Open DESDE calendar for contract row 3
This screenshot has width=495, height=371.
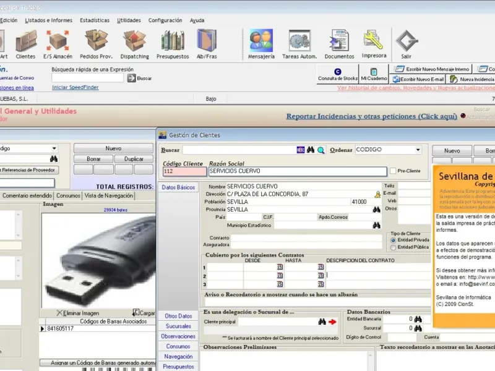(280, 284)
